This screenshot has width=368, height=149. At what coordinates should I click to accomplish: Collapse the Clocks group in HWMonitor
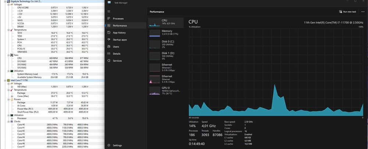pos(8,121)
